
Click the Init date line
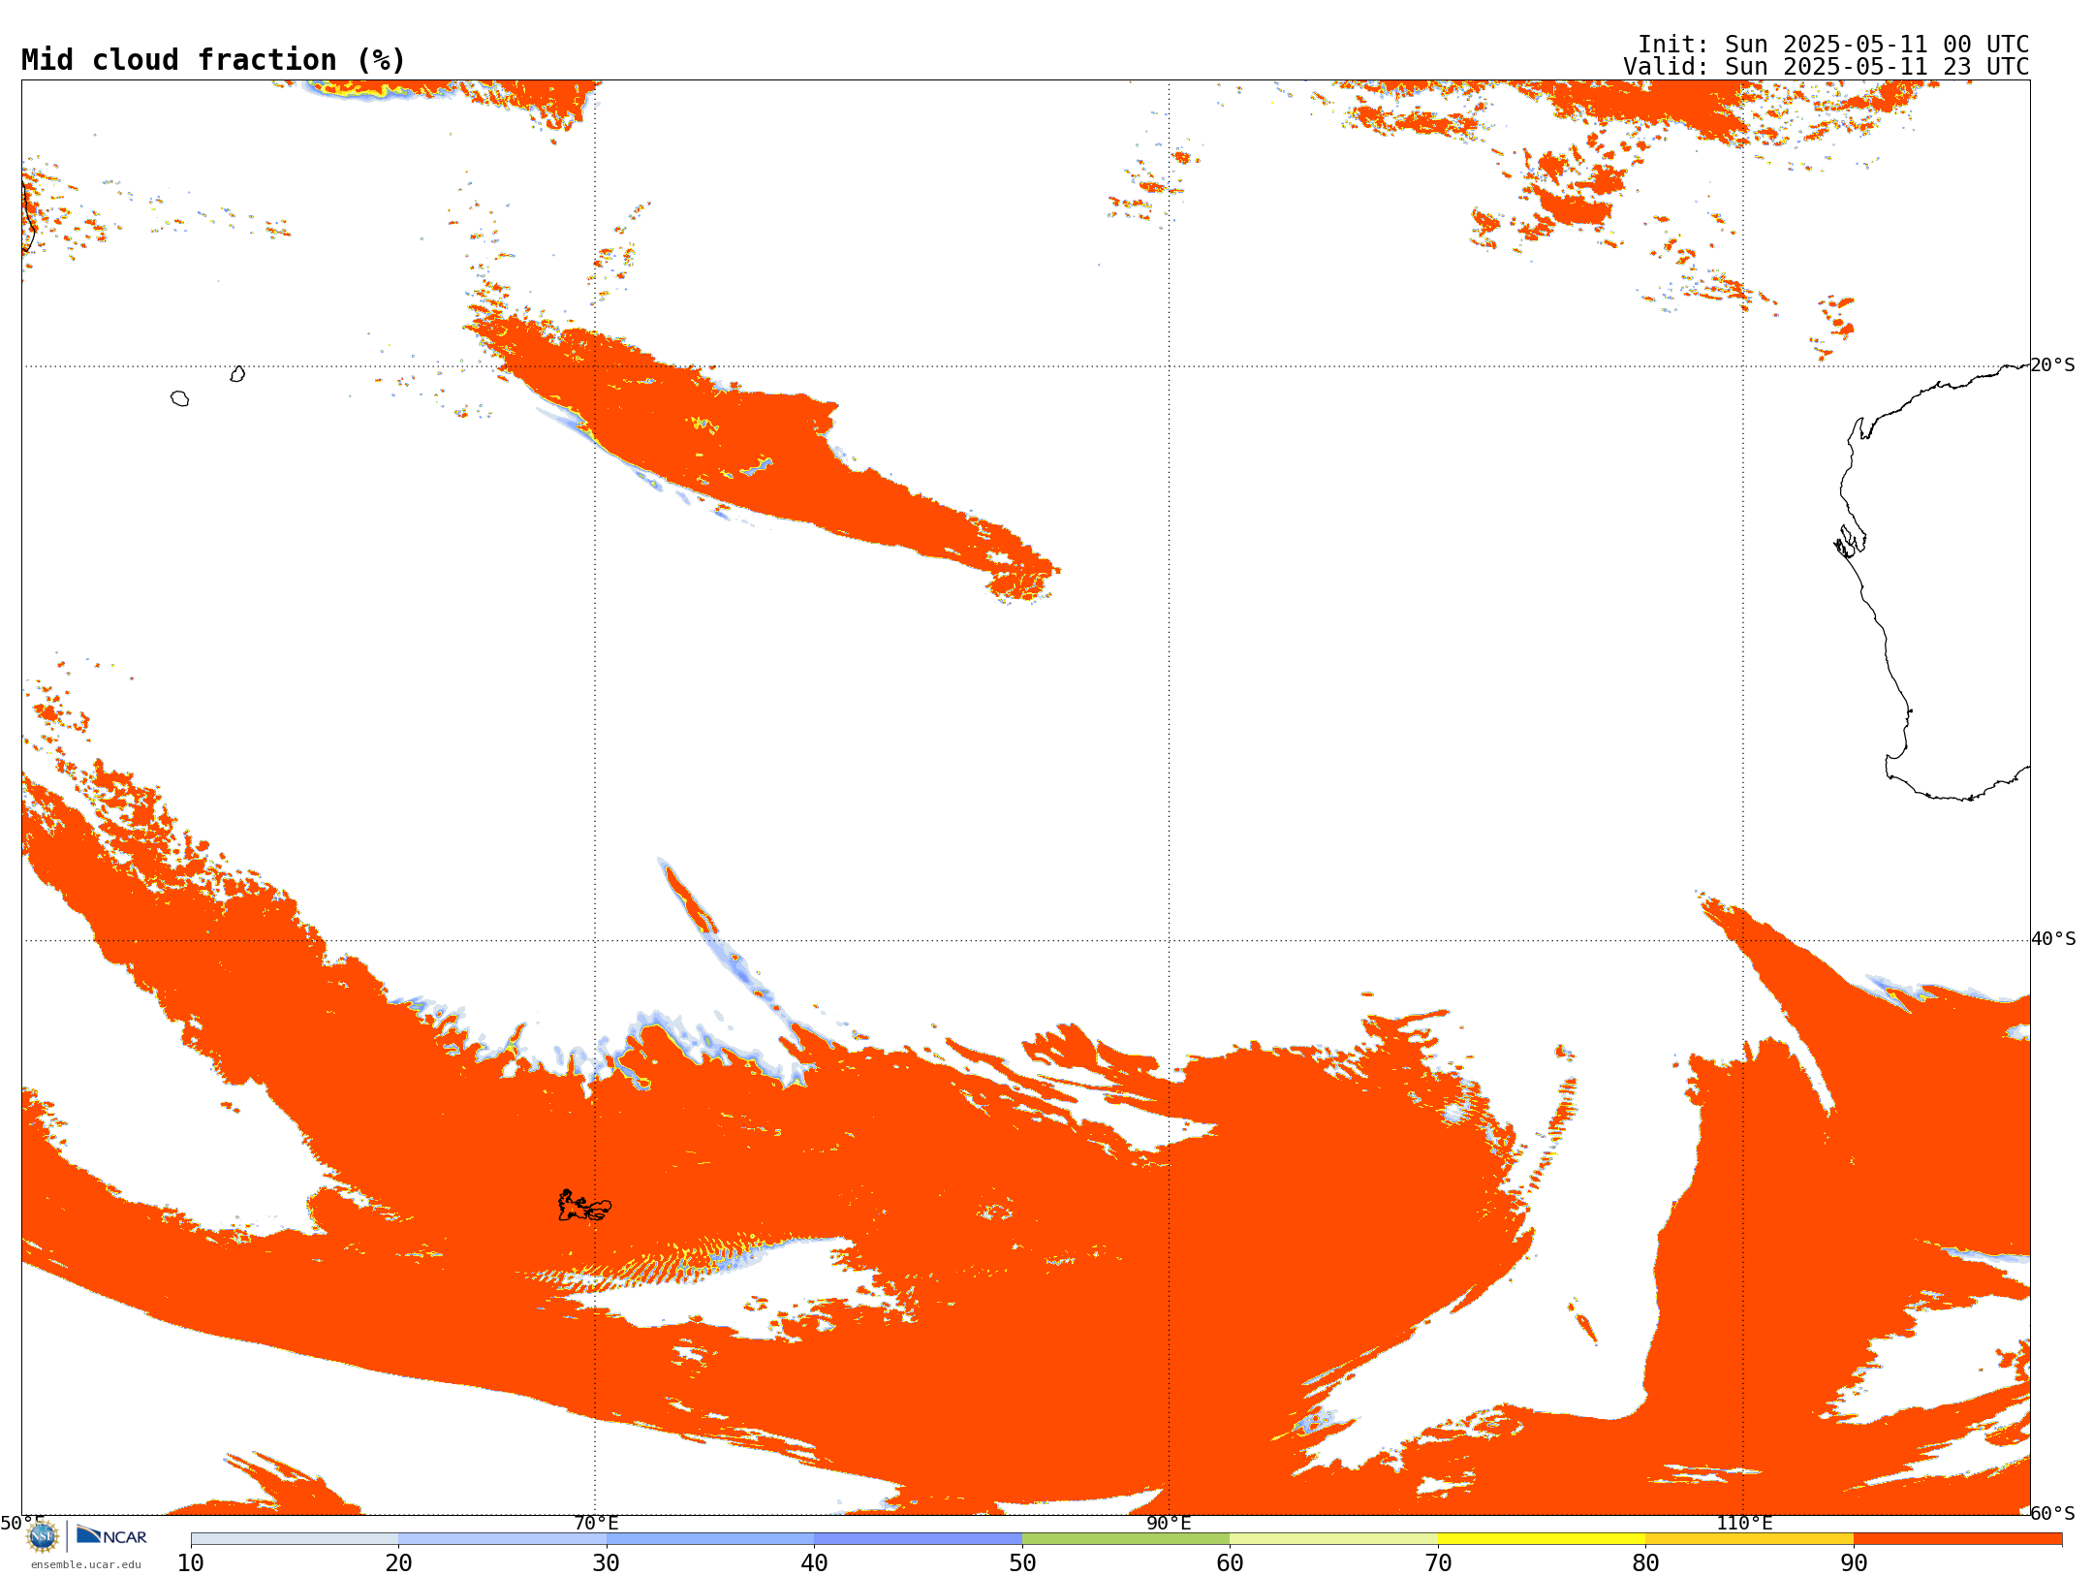pos(1832,45)
